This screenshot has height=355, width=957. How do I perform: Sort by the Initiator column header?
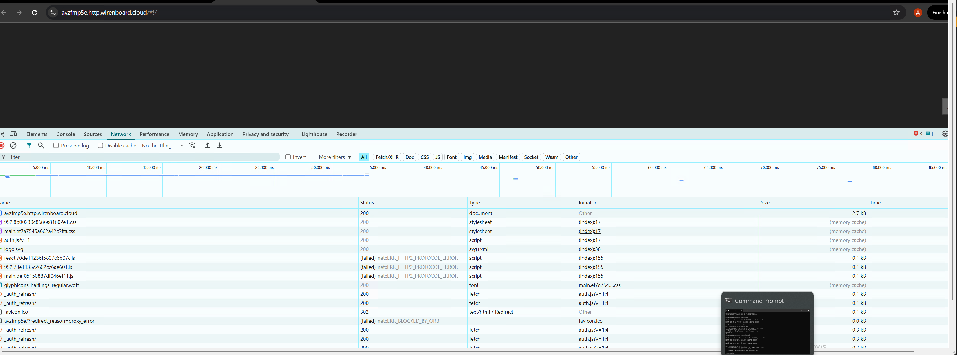click(x=667, y=202)
